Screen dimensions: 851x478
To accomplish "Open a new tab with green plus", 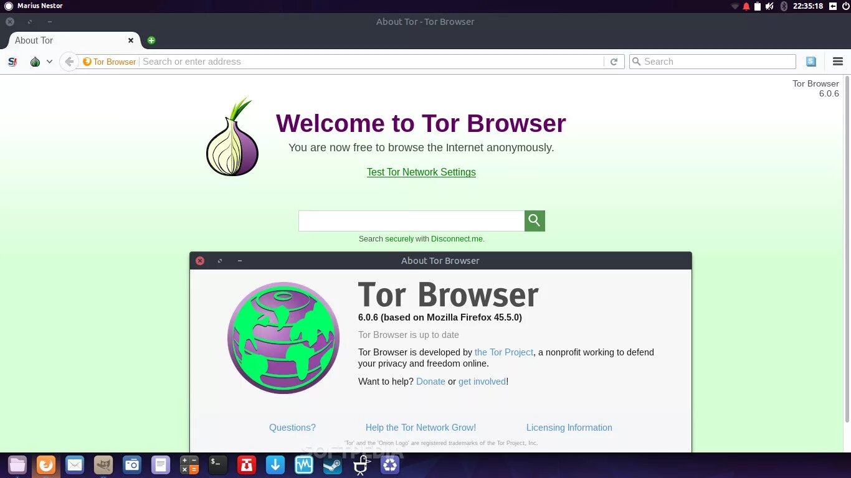I will [151, 40].
